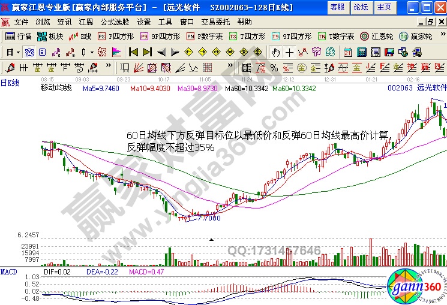
Task: Click the calendar date icon
Action: [x=348, y=52]
